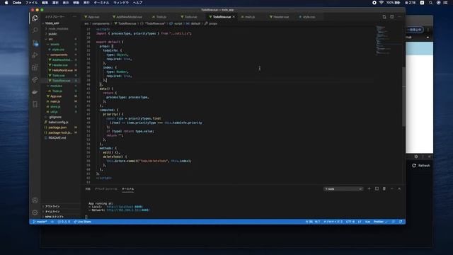453x255 pixels.
Task: Open package.json in the file tree
Action: click(57, 127)
